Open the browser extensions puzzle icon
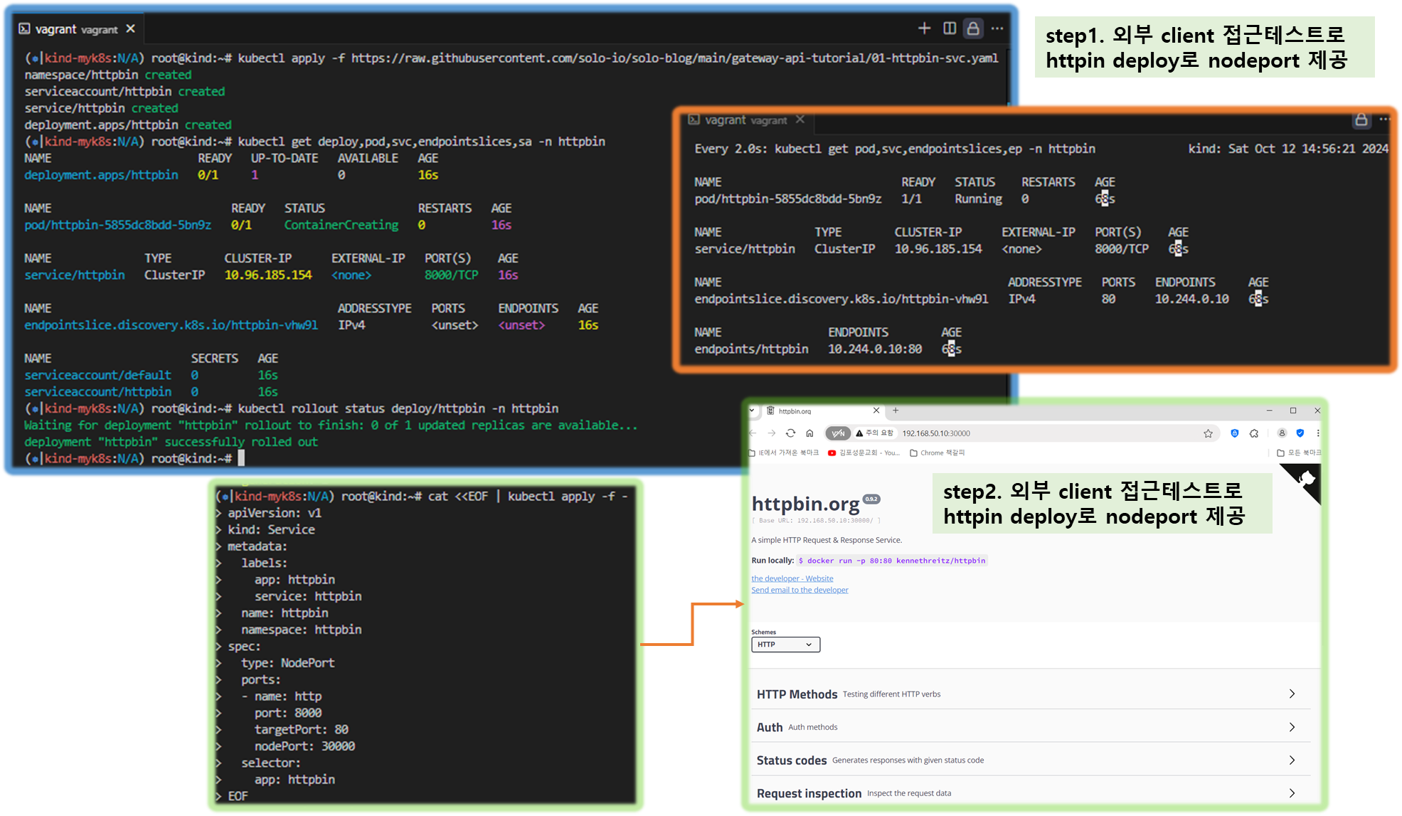Image resolution: width=1402 pixels, height=816 pixels. (x=1254, y=433)
